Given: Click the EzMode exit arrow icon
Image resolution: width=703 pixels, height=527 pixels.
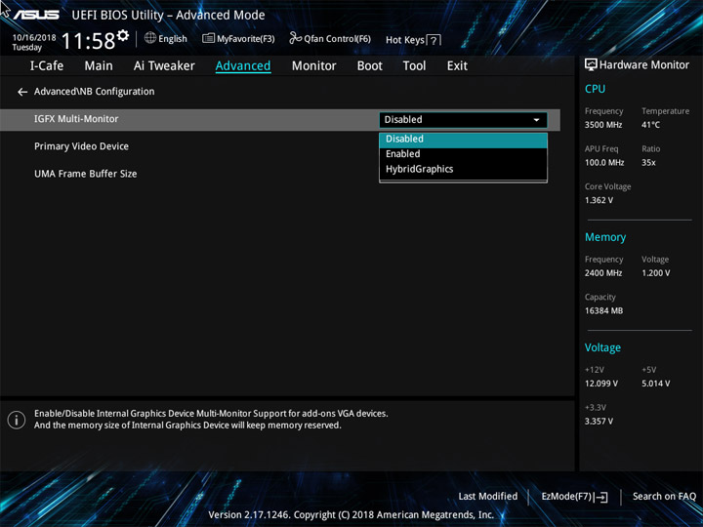Looking at the screenshot, I should click(601, 497).
